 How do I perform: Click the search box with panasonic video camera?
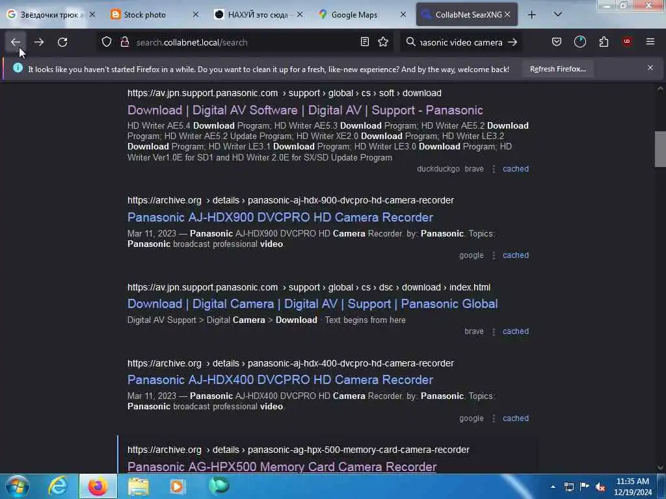(461, 42)
